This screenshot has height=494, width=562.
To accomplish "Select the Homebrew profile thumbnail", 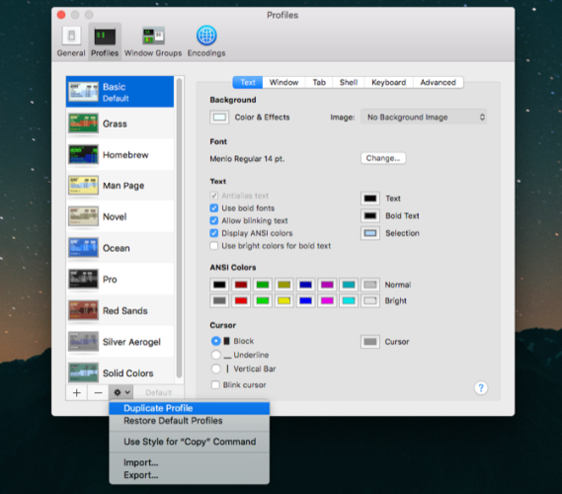I will [83, 154].
